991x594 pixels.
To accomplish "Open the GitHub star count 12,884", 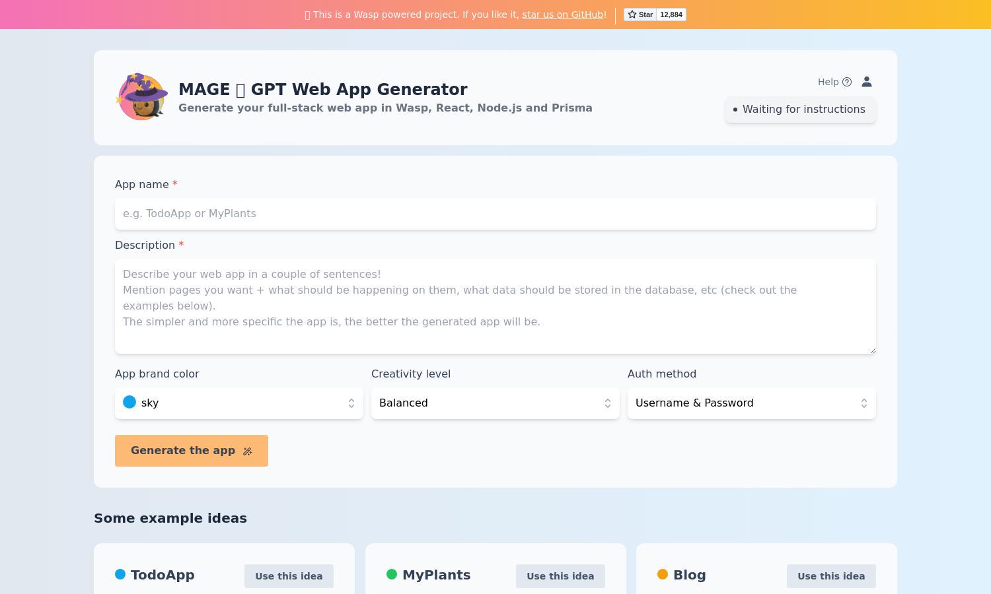I will [671, 15].
